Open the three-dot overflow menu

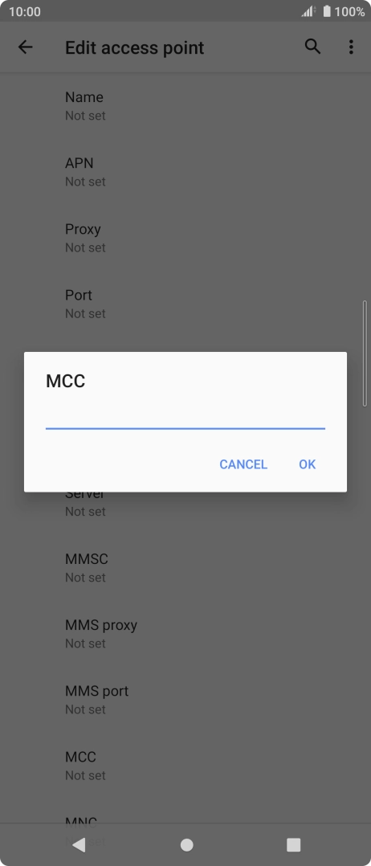351,47
